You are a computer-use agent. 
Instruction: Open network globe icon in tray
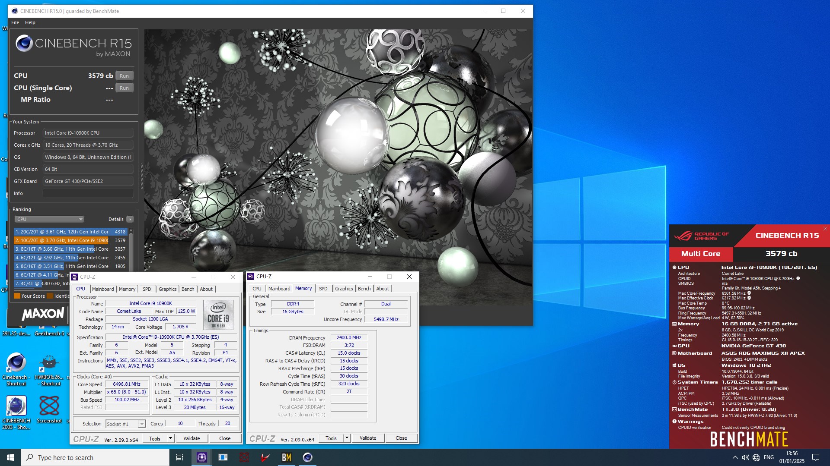(x=757, y=457)
